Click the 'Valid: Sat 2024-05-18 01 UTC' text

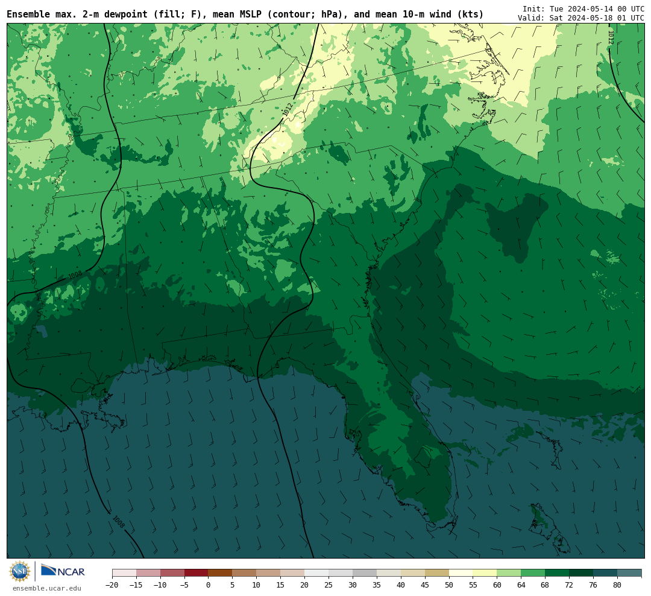(581, 18)
